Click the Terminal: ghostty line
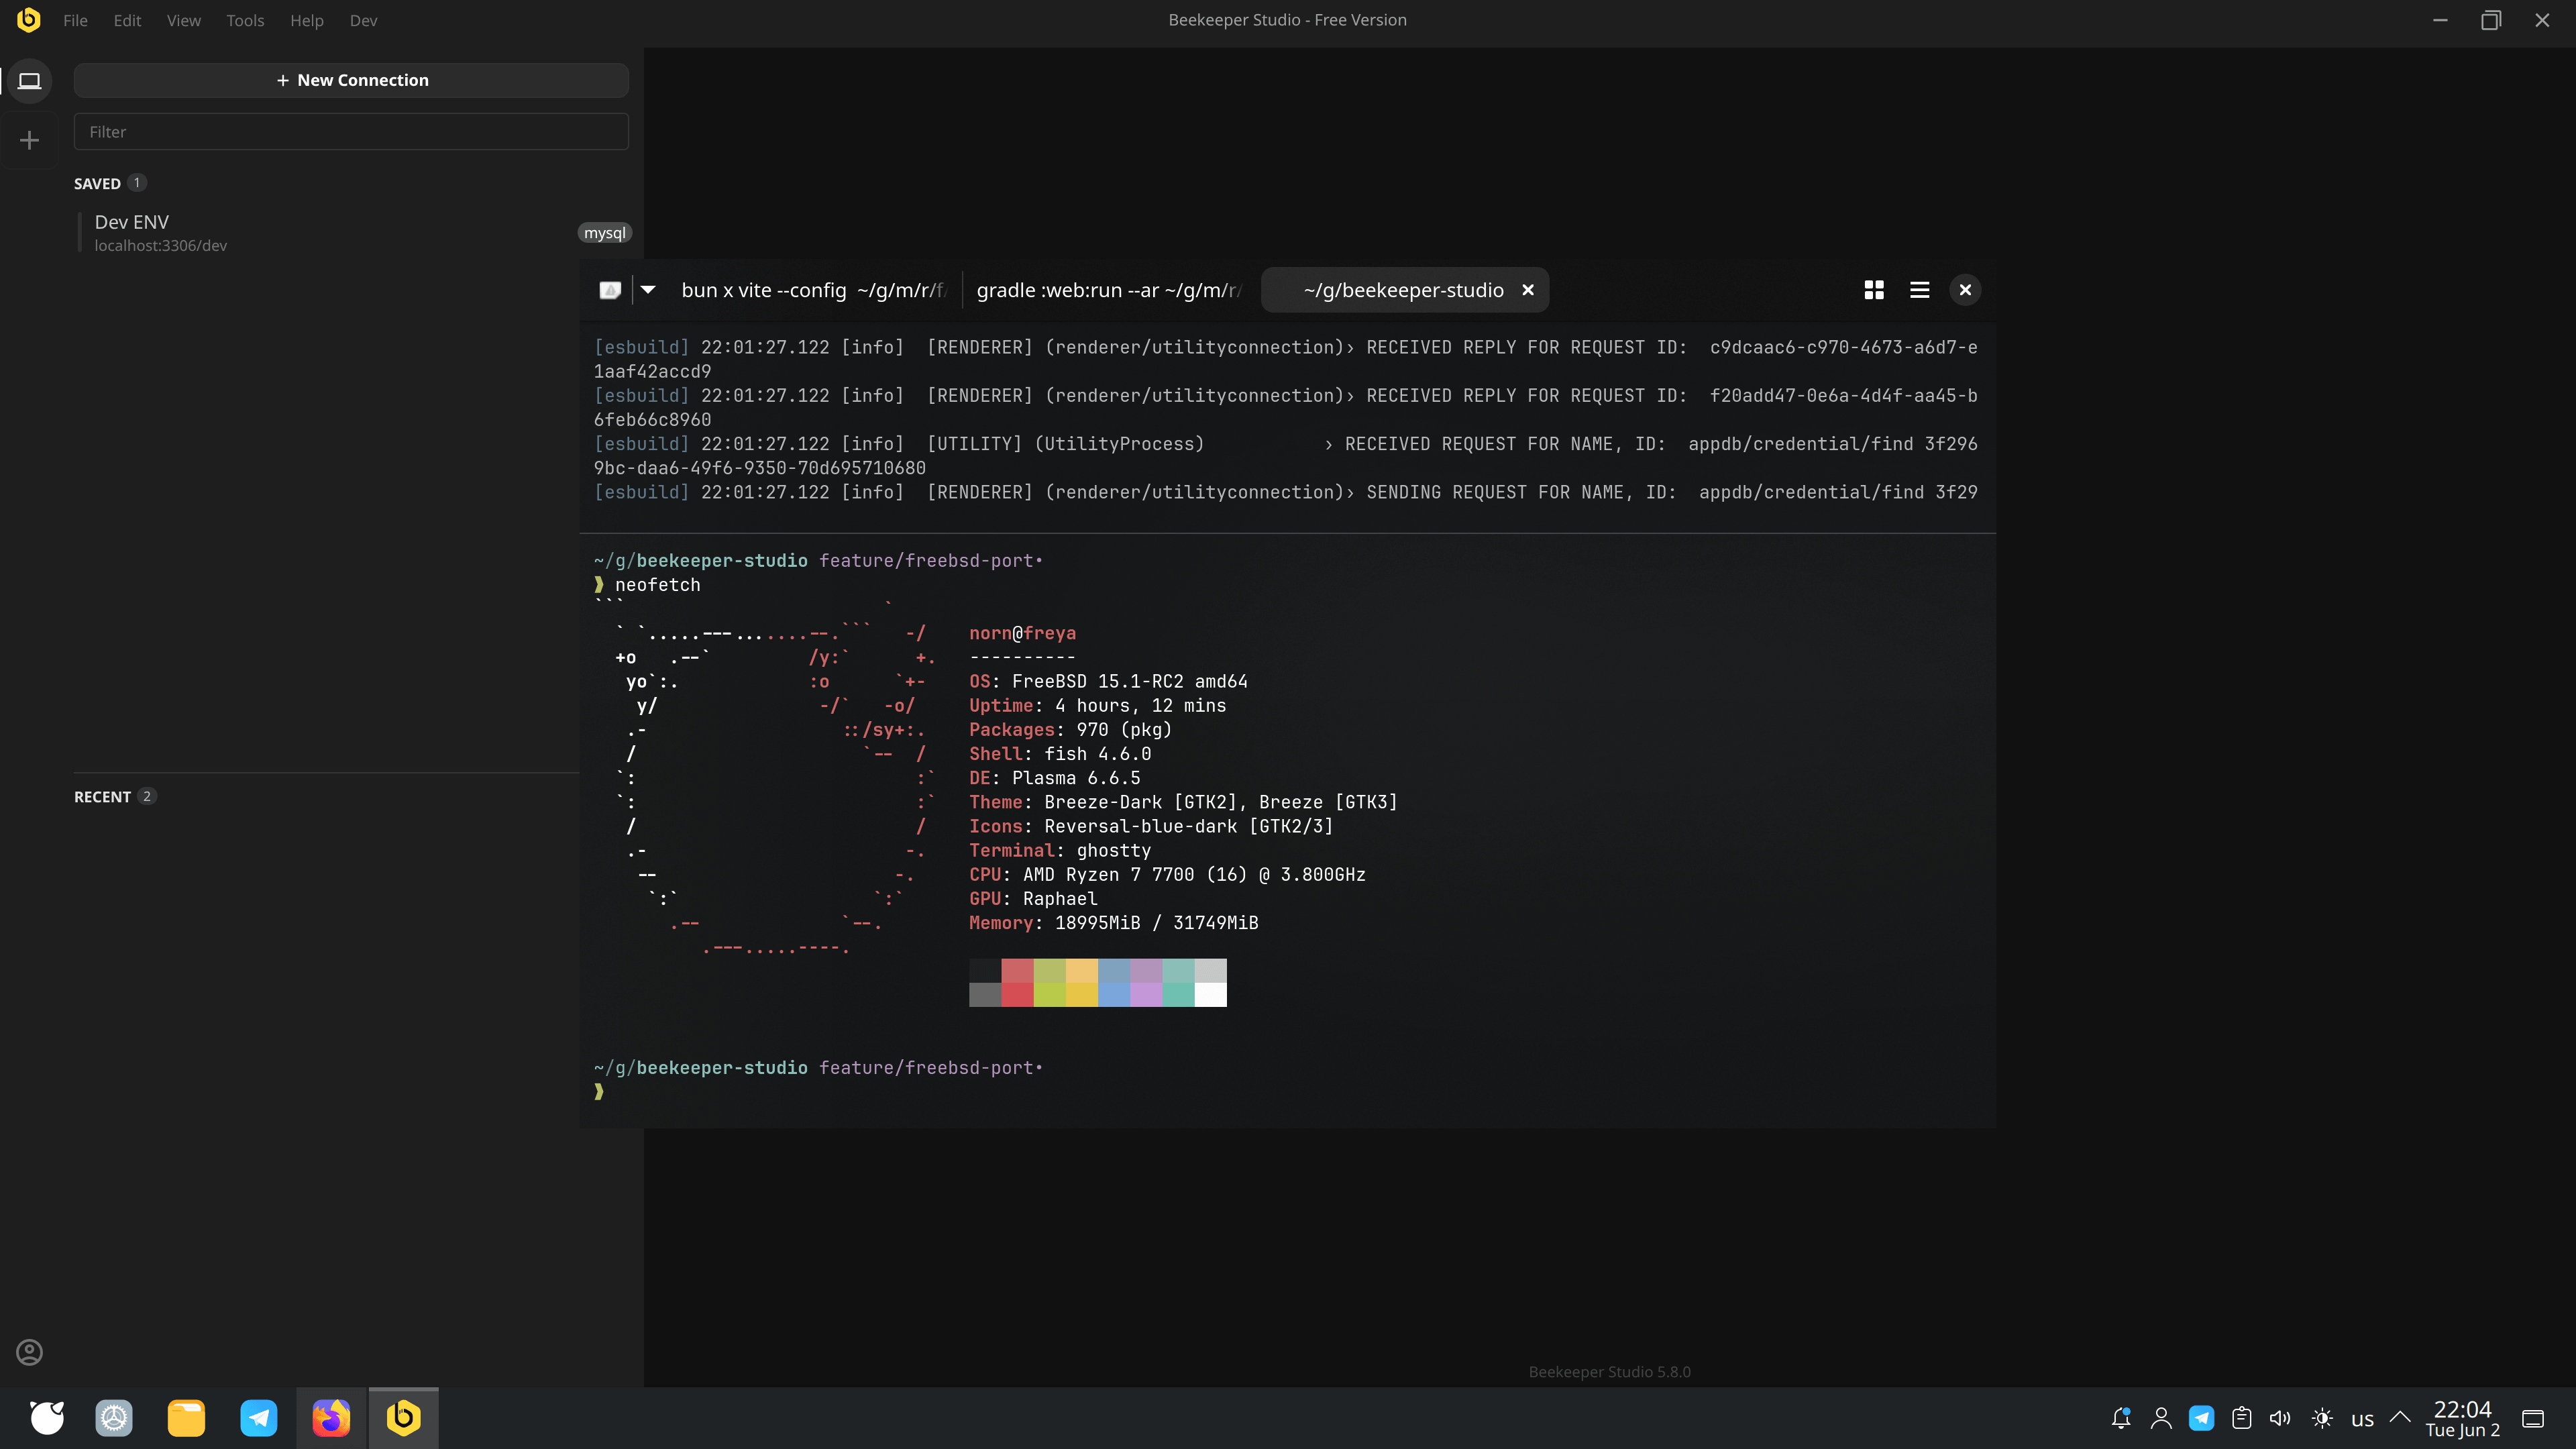This screenshot has width=2576, height=1449. click(x=1060, y=851)
